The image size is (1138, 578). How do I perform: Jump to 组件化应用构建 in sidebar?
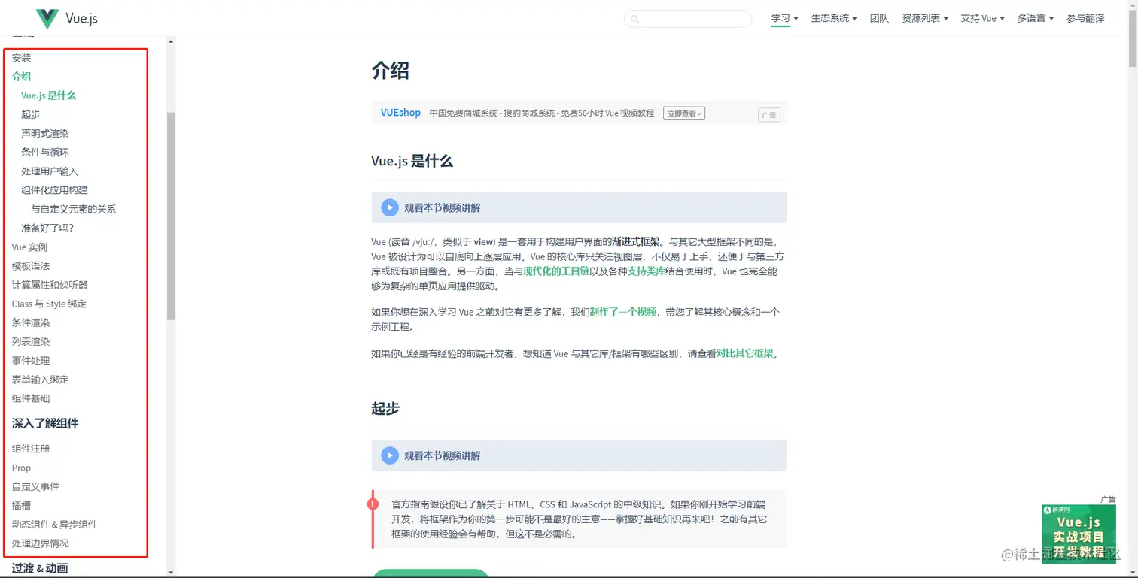pyautogui.click(x=54, y=190)
